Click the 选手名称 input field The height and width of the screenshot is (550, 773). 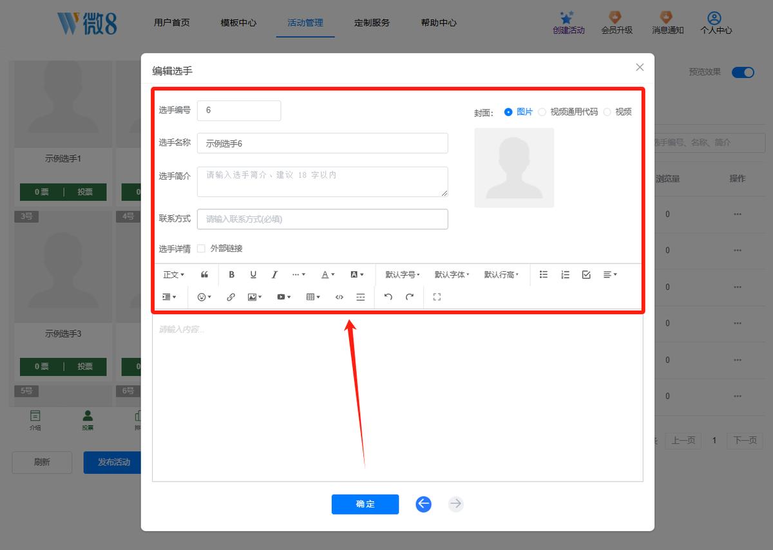tap(322, 143)
